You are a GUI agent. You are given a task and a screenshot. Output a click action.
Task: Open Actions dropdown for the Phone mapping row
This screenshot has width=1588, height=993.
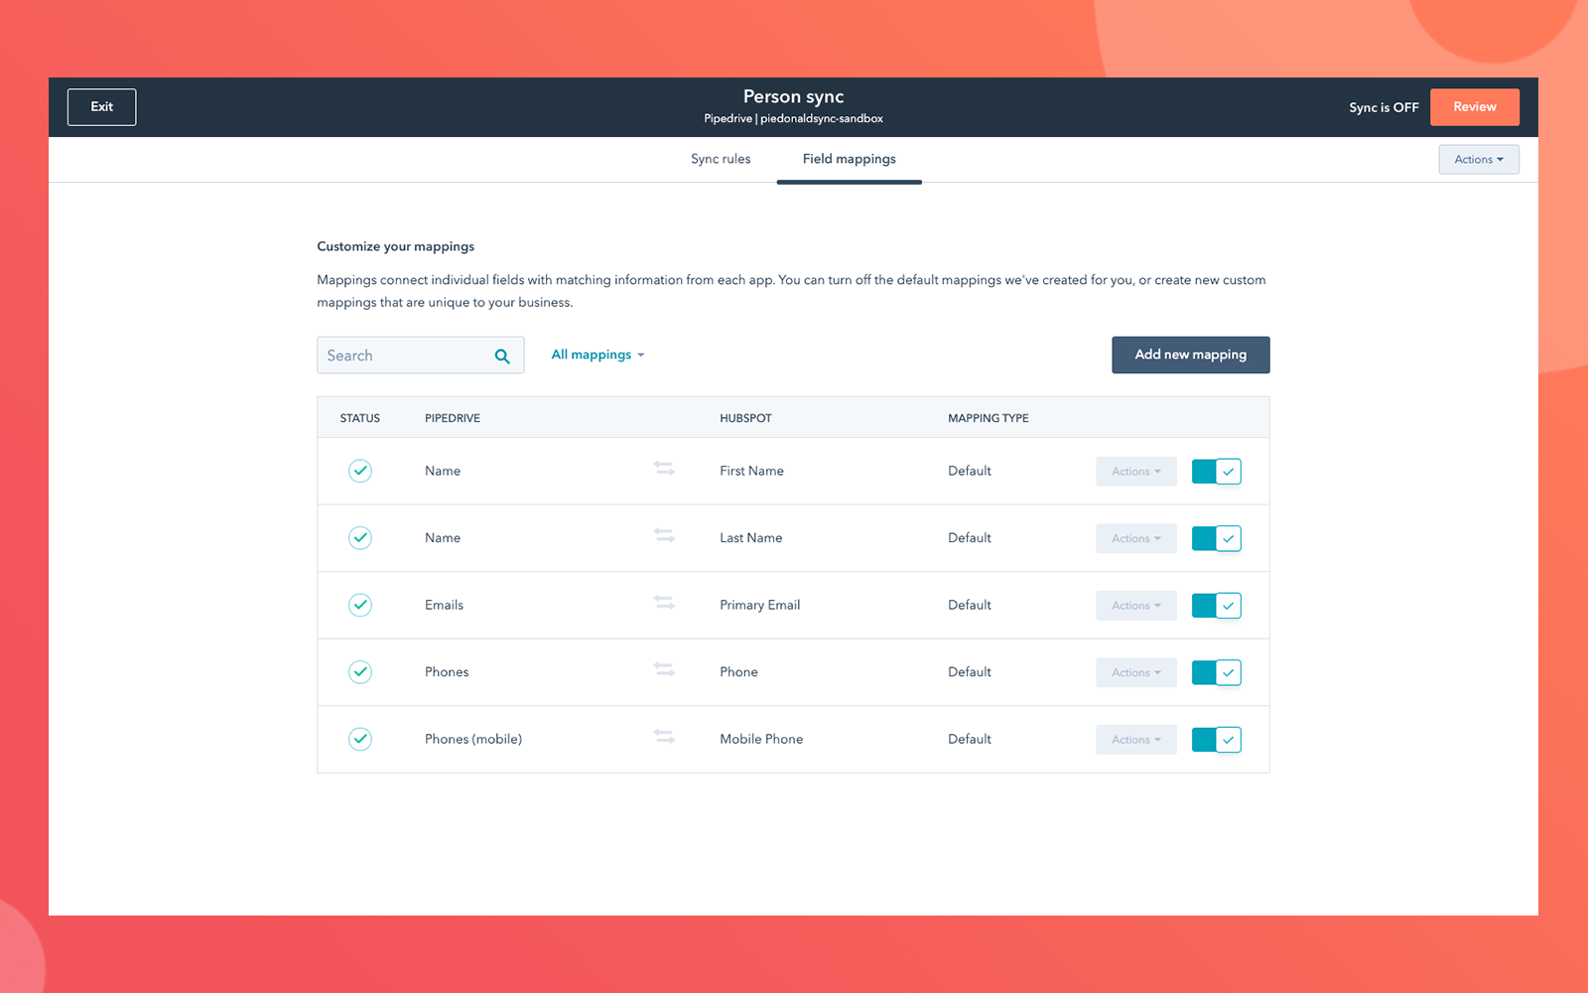click(x=1135, y=672)
